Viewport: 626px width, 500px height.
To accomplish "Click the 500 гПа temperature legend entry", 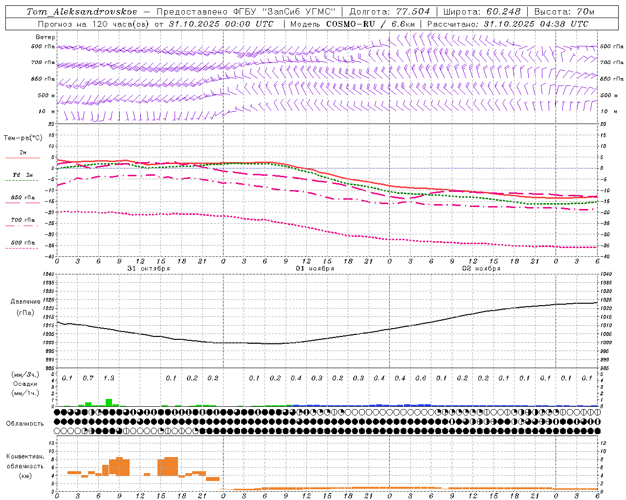I will [23, 243].
